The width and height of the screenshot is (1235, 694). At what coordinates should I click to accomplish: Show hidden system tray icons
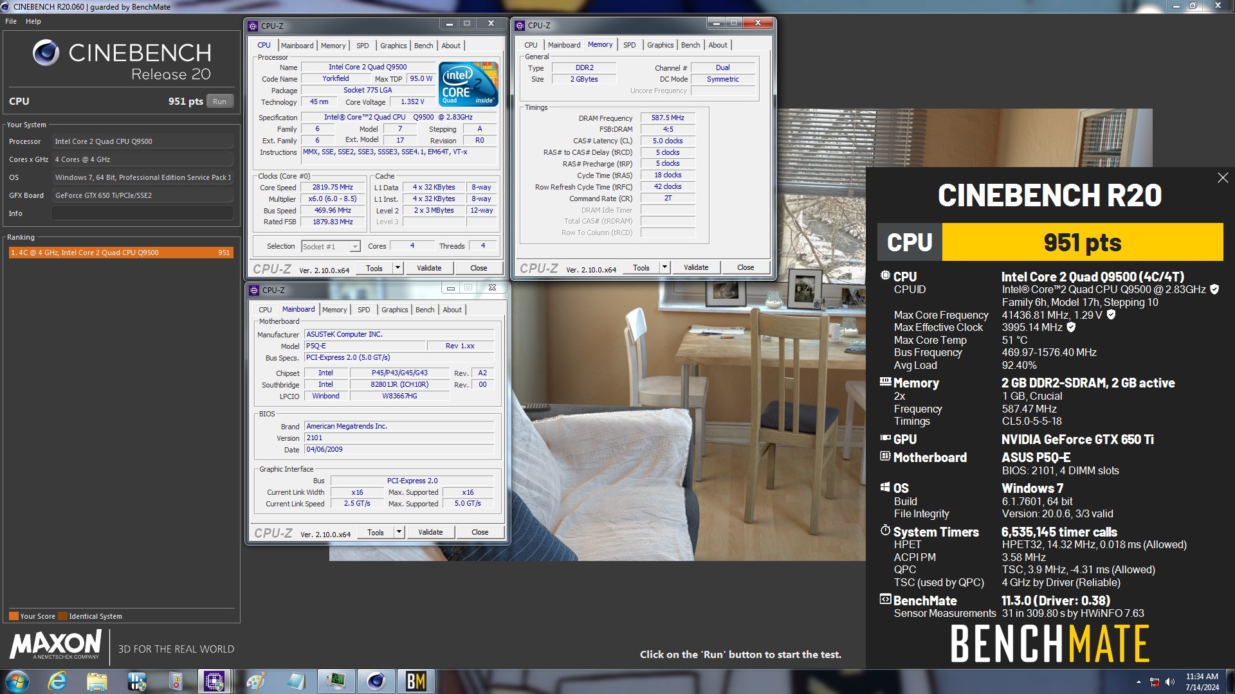pyautogui.click(x=1139, y=682)
